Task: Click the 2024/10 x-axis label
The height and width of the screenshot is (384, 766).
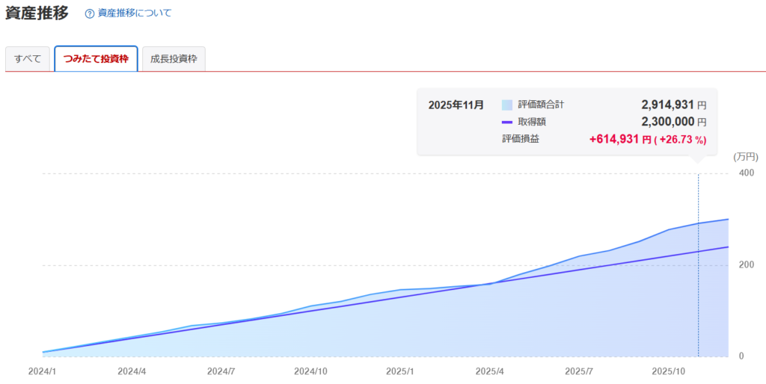Action: point(310,371)
